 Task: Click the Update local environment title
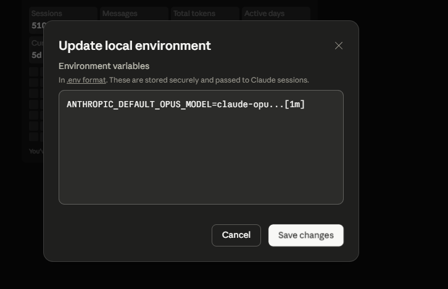(x=135, y=46)
